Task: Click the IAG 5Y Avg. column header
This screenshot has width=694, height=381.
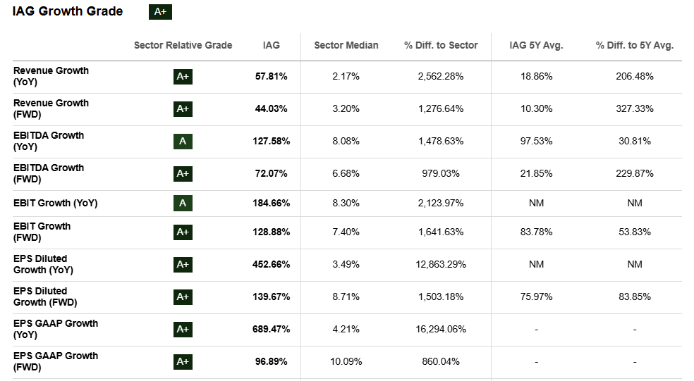Action: pyautogui.click(x=536, y=45)
